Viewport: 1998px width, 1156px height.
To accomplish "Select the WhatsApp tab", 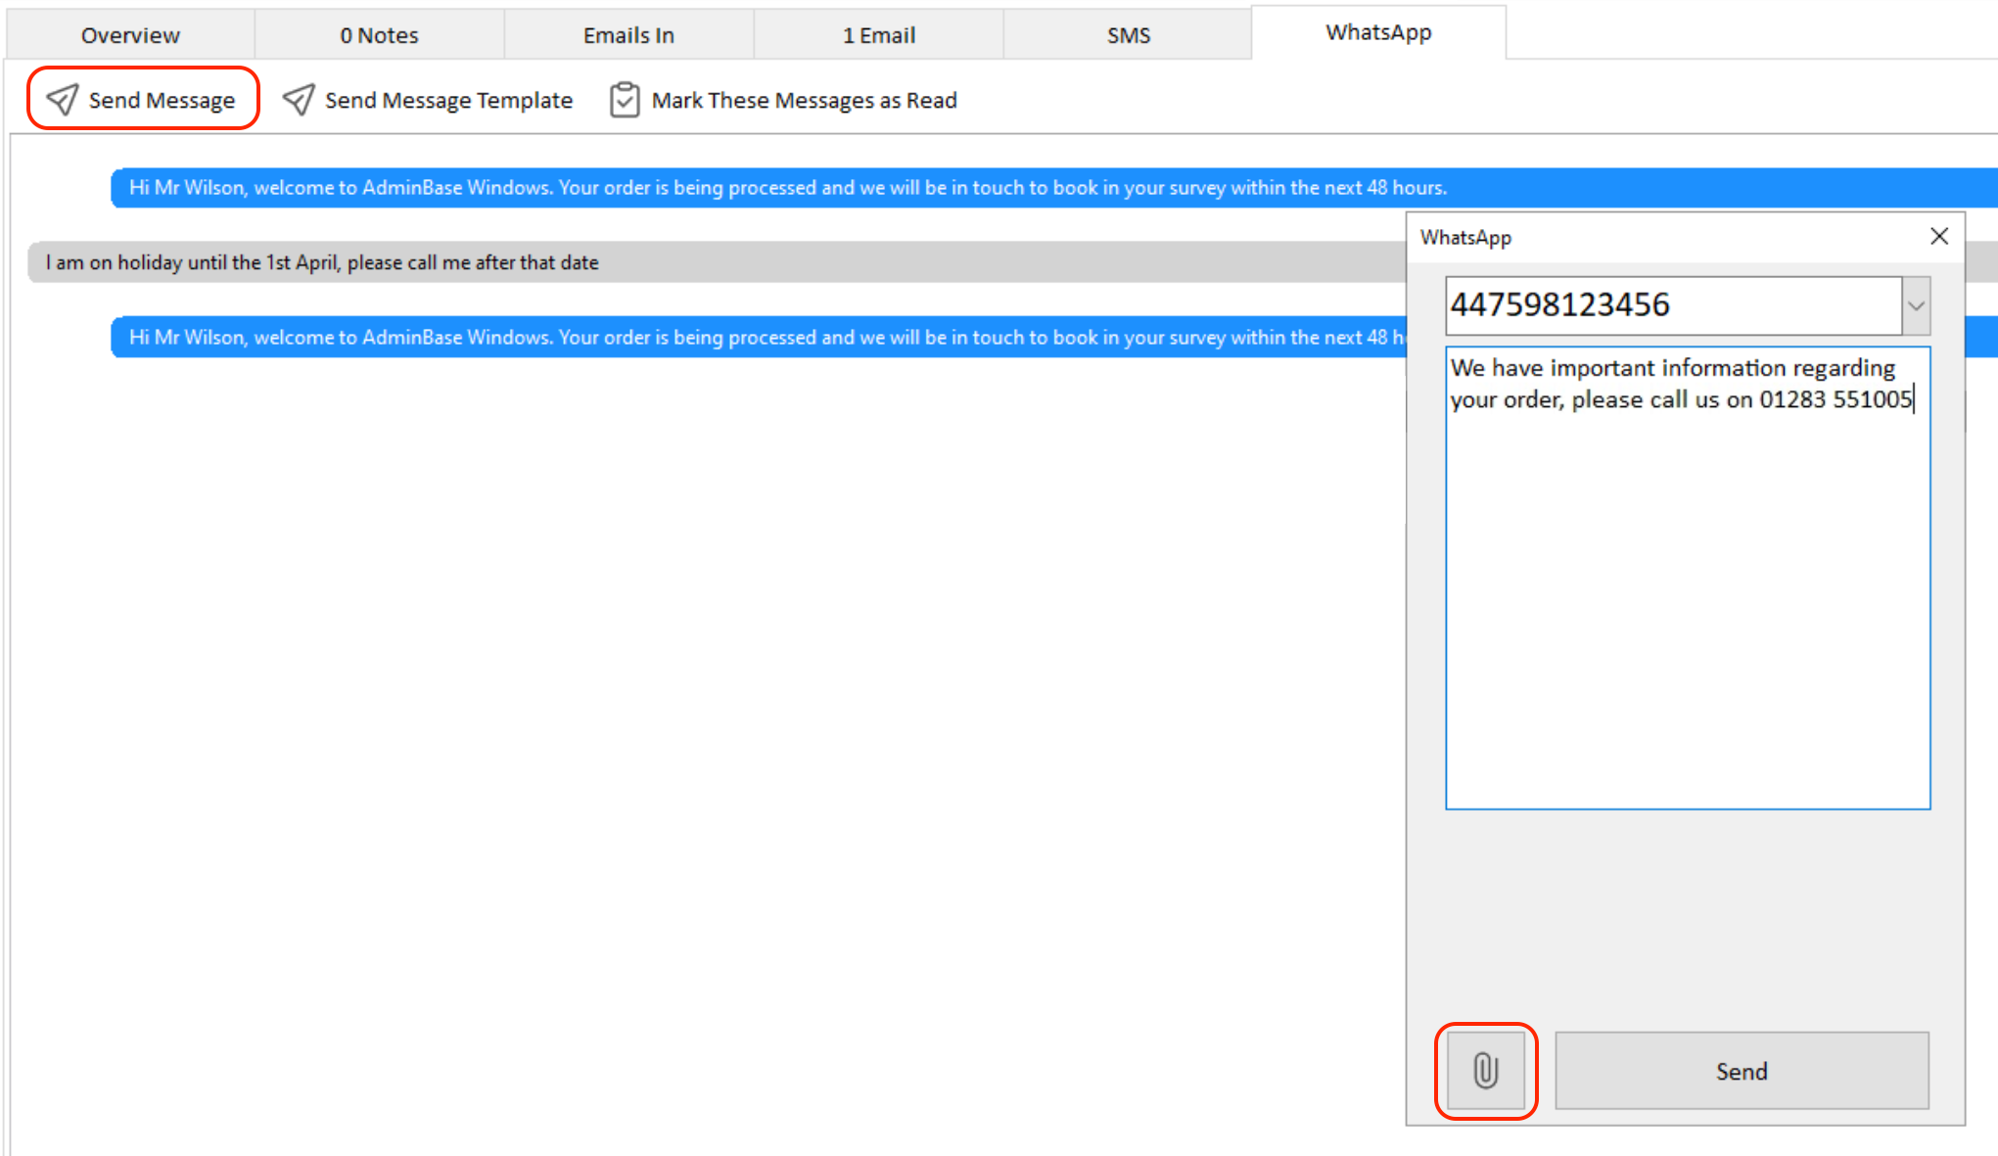I will (1377, 32).
